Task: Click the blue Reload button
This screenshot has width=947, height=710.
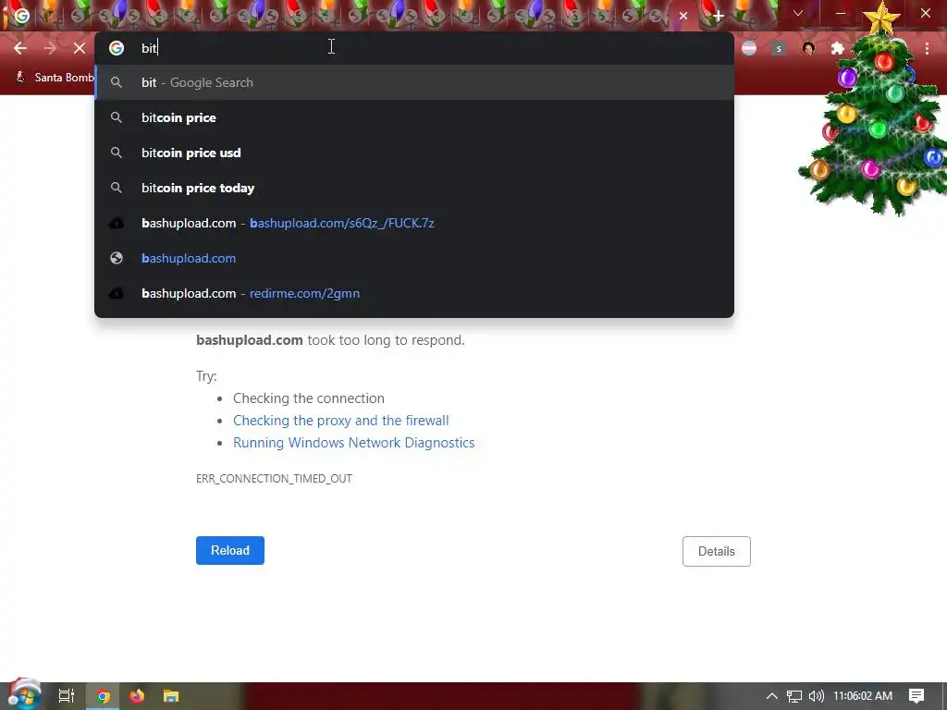Action: click(230, 551)
